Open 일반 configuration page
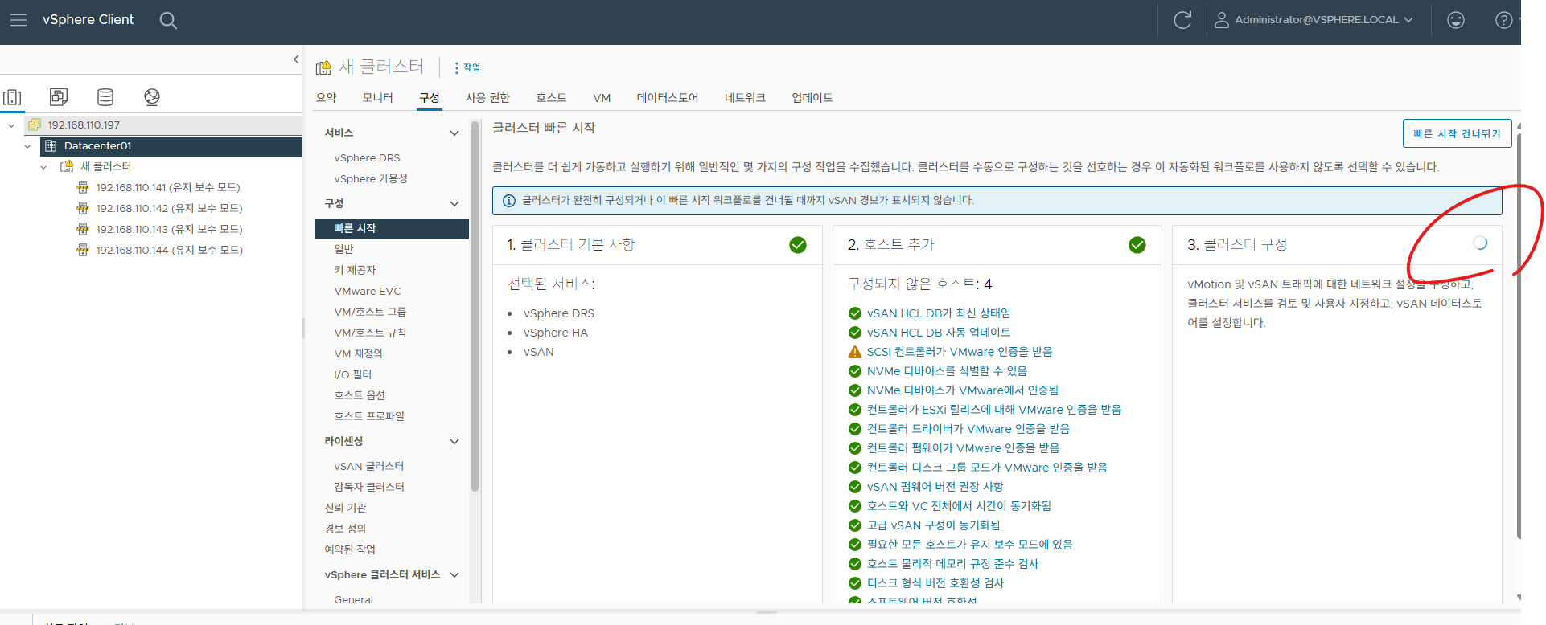The width and height of the screenshot is (1546, 625). pyautogui.click(x=344, y=250)
